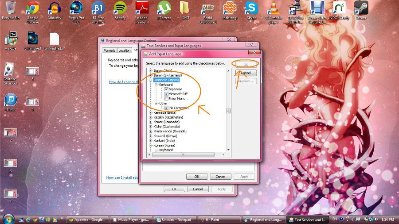
Task: Expand the Khmer (Cambodia) tree entry
Action: tap(151, 122)
